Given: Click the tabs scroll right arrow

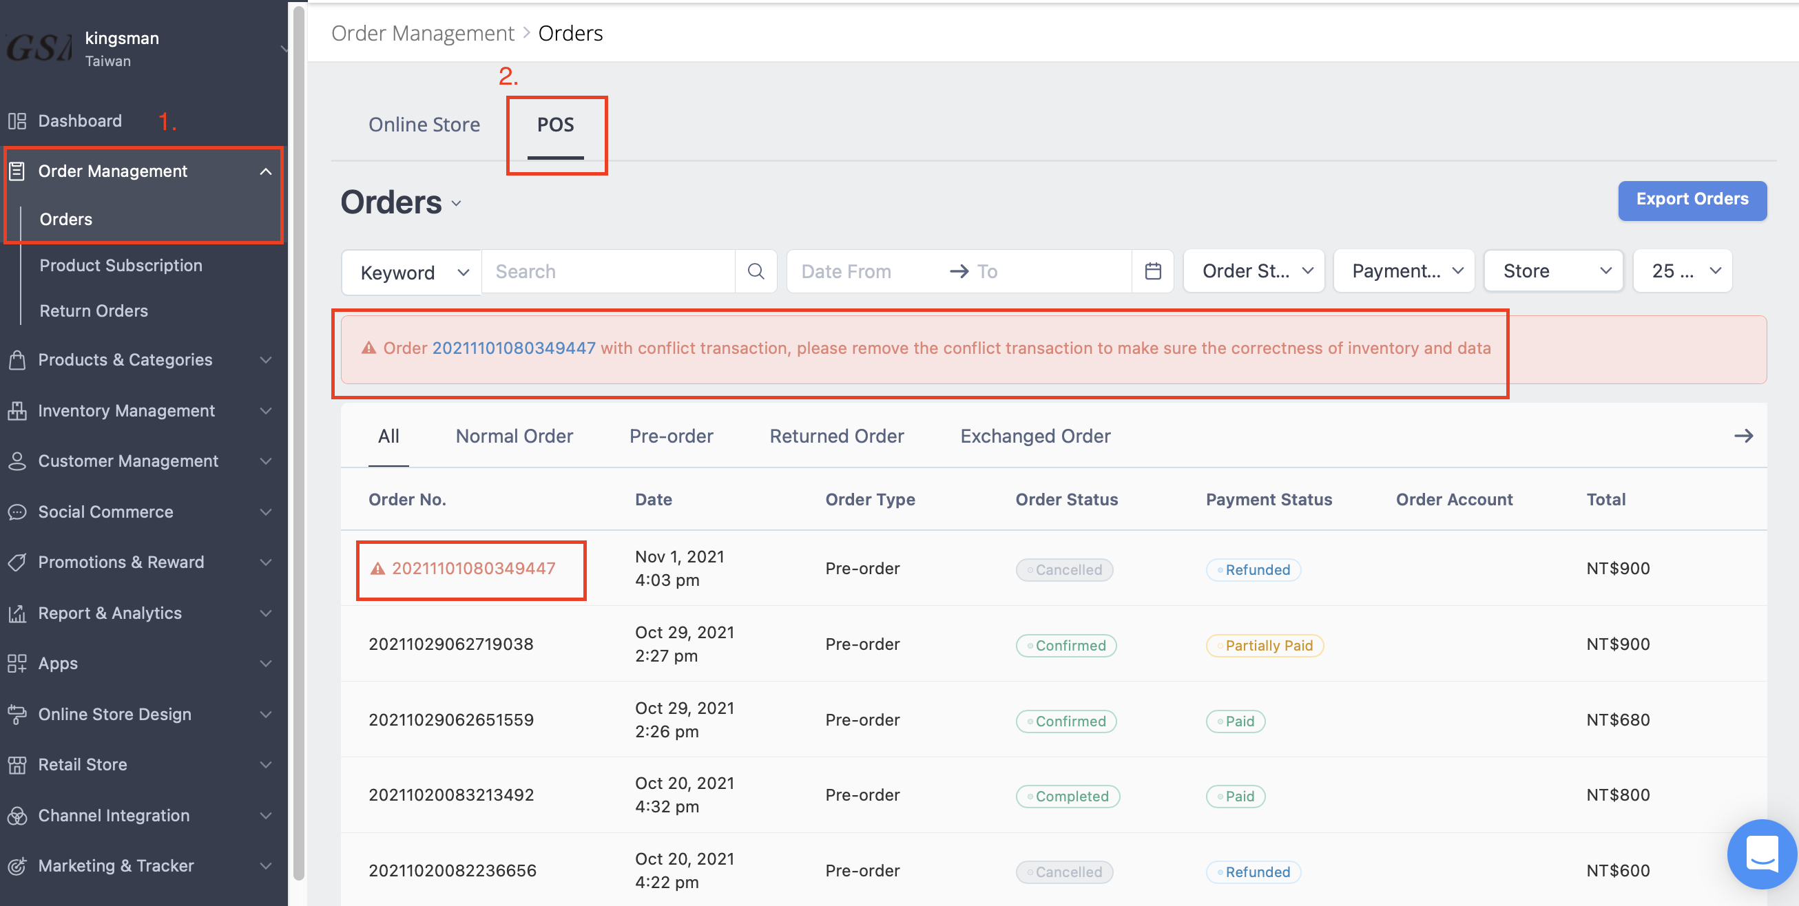Looking at the screenshot, I should pos(1743,436).
